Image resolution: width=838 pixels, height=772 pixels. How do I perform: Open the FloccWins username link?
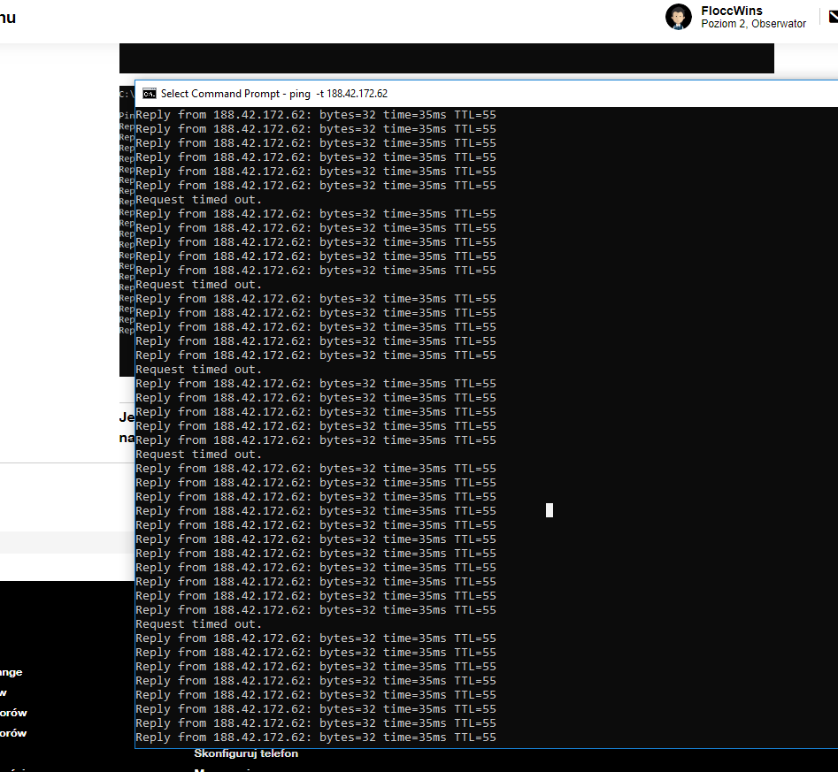(731, 11)
